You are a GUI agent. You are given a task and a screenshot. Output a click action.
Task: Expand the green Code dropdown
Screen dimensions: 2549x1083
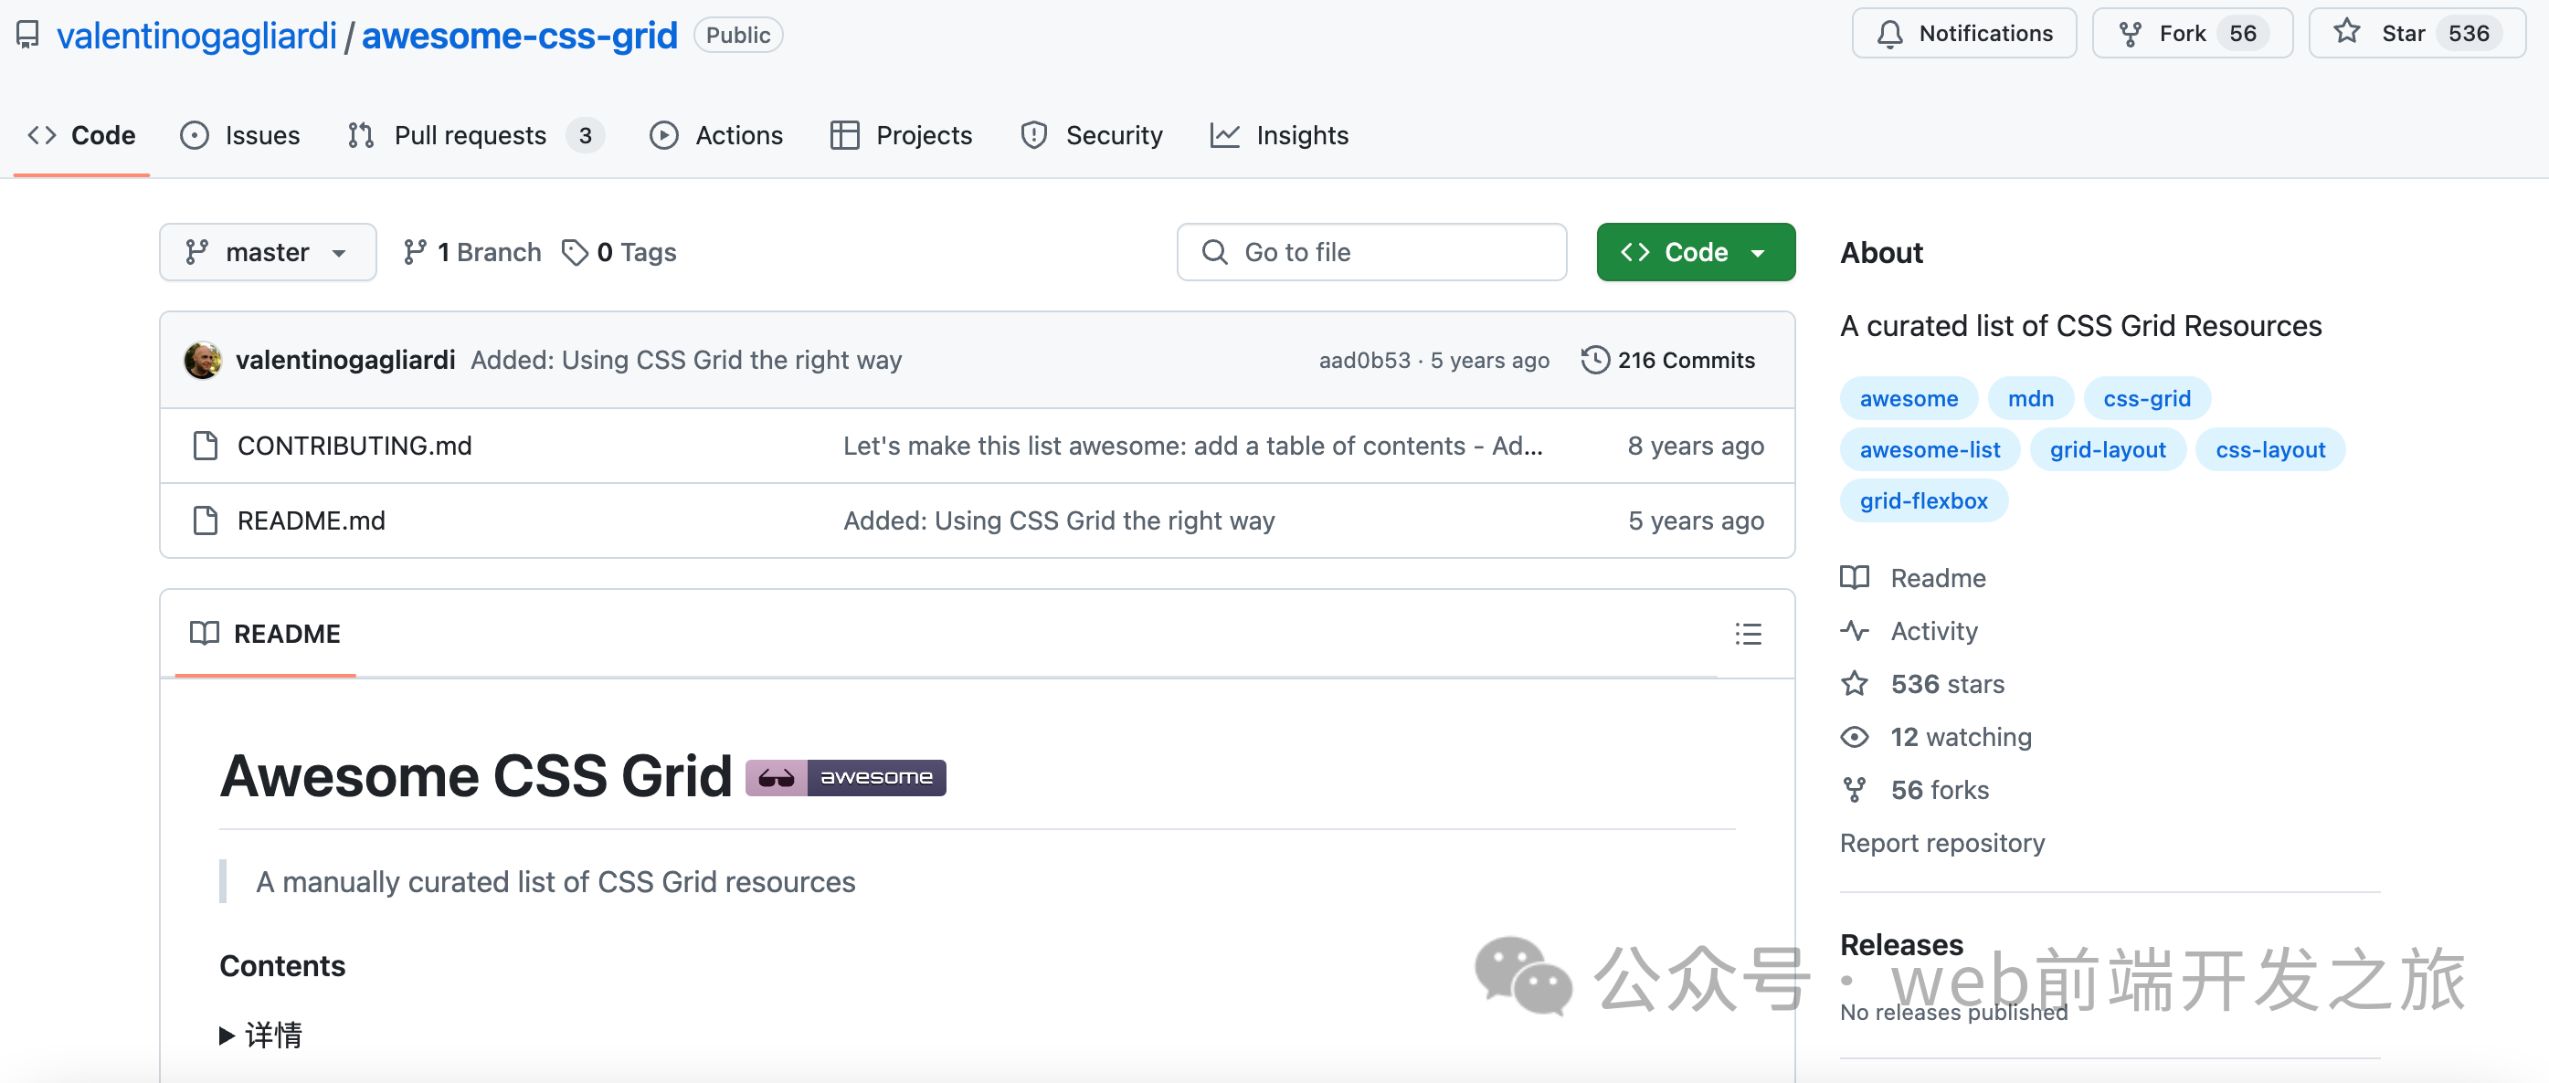click(x=1695, y=252)
